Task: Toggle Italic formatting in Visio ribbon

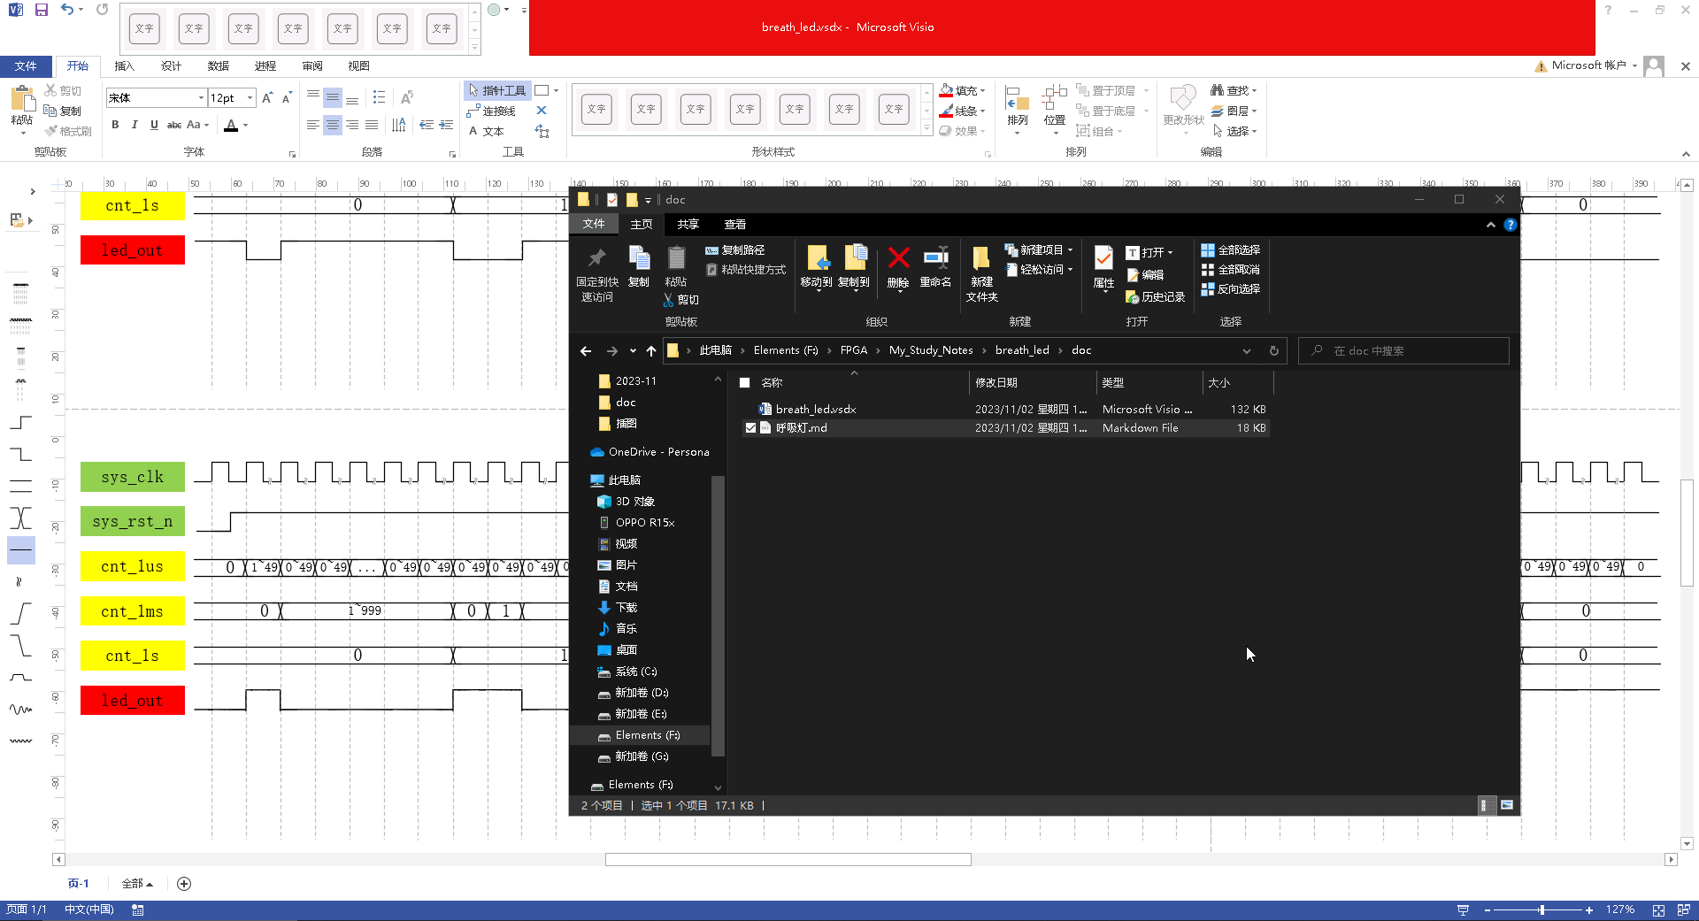Action: point(135,125)
